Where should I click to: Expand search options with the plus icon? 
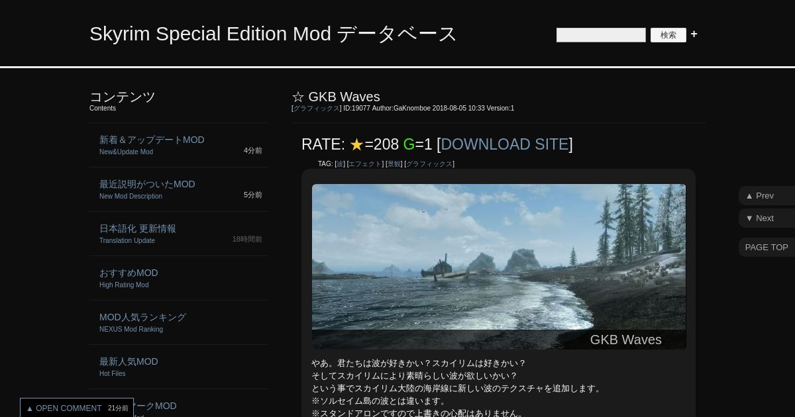[694, 34]
